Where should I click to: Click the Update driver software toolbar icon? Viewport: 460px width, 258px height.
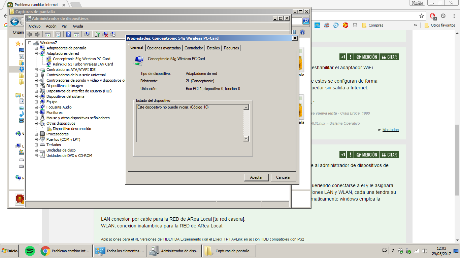(97, 34)
